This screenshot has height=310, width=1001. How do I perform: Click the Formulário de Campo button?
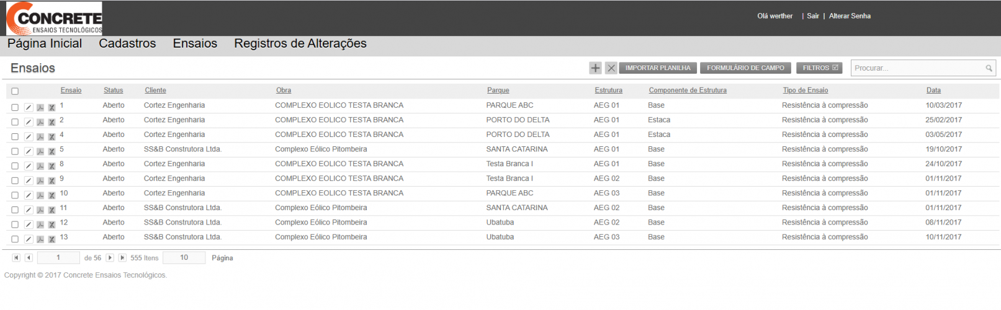point(745,68)
